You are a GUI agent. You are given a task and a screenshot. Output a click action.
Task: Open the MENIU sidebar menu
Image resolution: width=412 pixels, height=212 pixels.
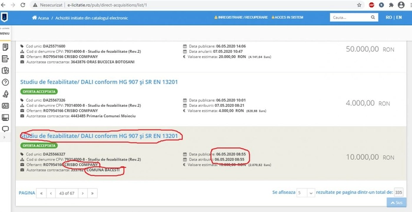[5, 33]
